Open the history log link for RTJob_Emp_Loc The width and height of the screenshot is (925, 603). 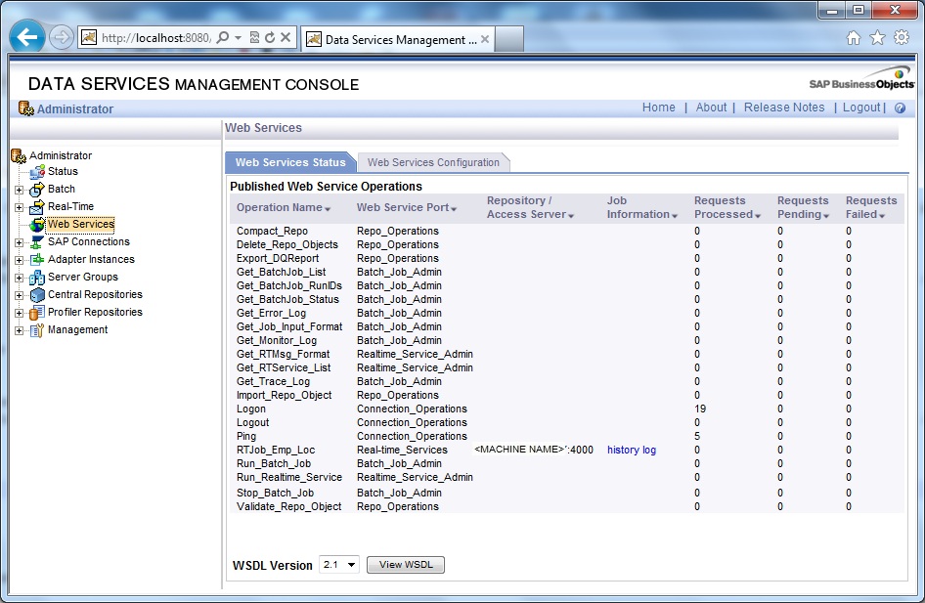tap(632, 450)
